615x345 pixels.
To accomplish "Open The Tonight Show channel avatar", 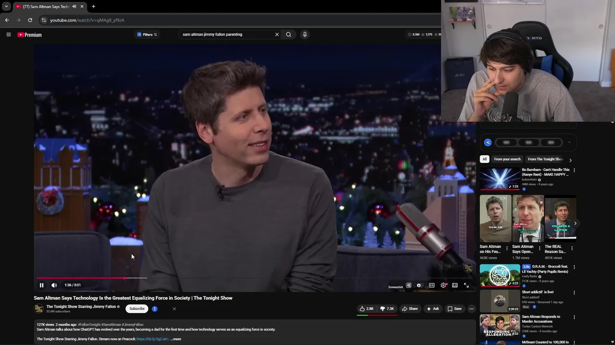I will pyautogui.click(x=38, y=309).
